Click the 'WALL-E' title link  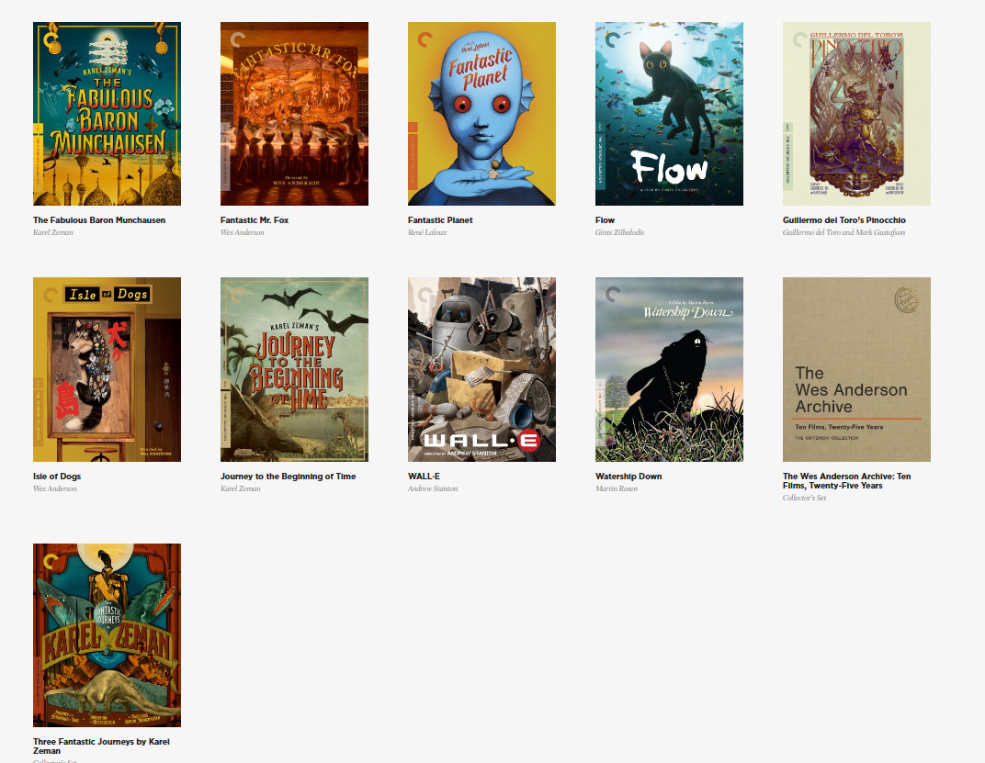pos(424,477)
